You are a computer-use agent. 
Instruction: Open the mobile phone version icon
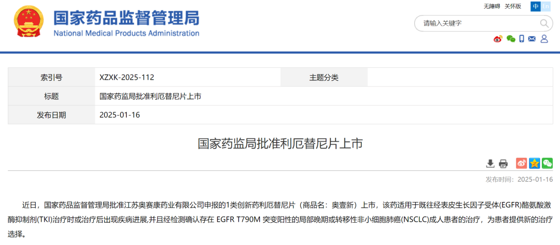pos(522,39)
